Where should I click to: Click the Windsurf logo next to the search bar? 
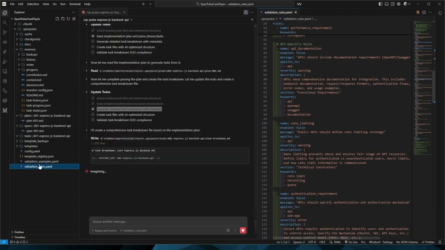coord(299,4)
